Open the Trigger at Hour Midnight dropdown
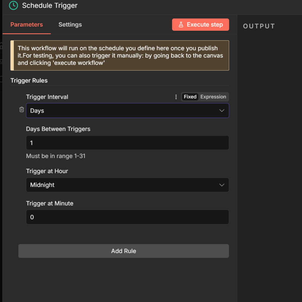Viewport: 302px width, 302px height. 124,185
